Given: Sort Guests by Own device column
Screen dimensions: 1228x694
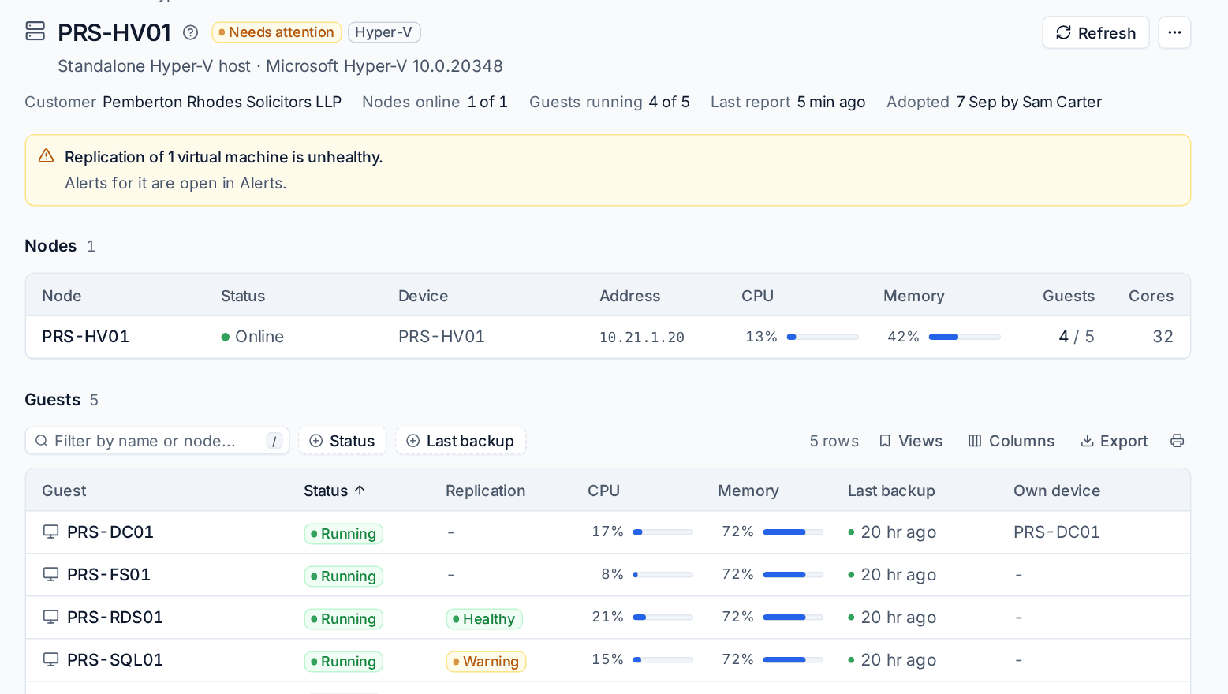Looking at the screenshot, I should coord(1057,491).
